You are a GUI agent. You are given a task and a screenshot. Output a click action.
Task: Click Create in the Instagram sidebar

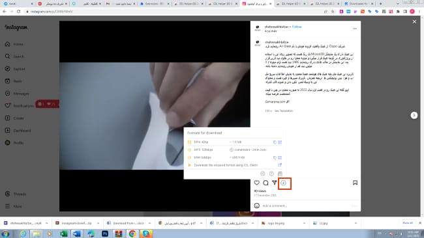tap(14, 118)
